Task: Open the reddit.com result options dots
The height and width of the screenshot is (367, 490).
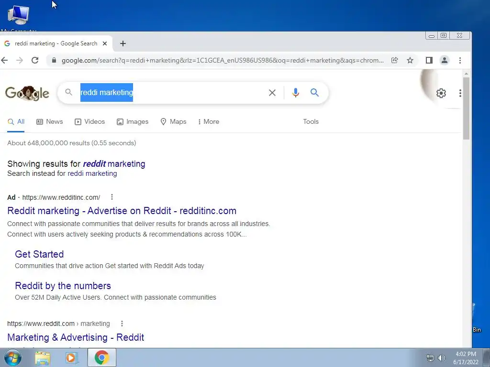Action: (x=122, y=324)
